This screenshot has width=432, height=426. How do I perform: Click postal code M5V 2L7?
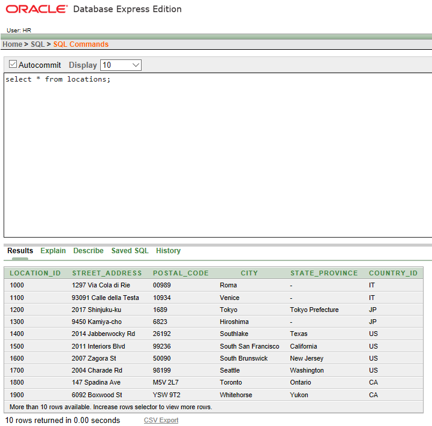point(166,382)
